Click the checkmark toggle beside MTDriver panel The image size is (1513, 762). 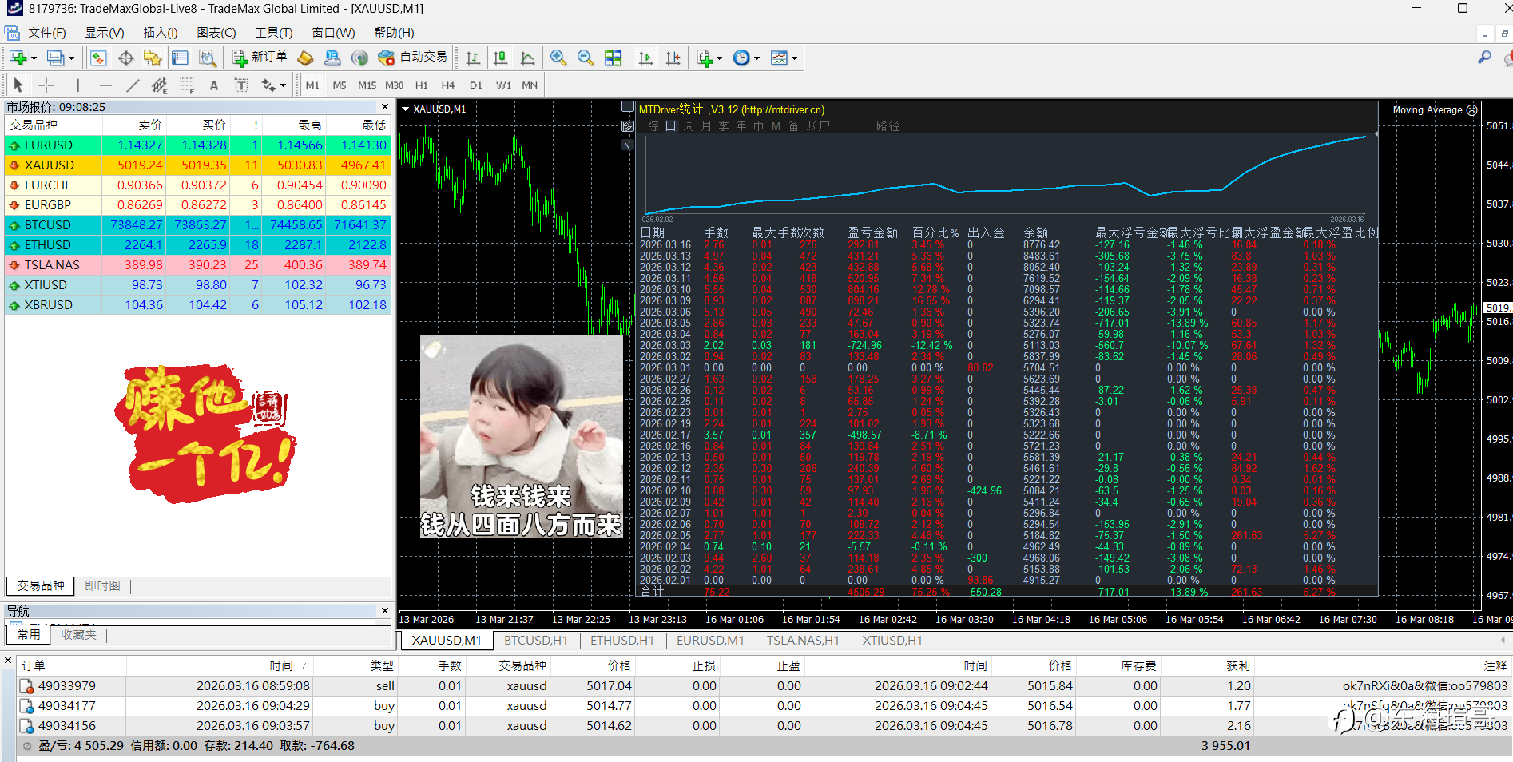pos(627,145)
